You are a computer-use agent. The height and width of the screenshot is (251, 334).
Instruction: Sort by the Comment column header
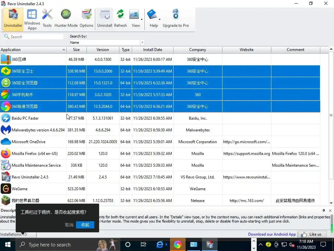tap(296, 50)
